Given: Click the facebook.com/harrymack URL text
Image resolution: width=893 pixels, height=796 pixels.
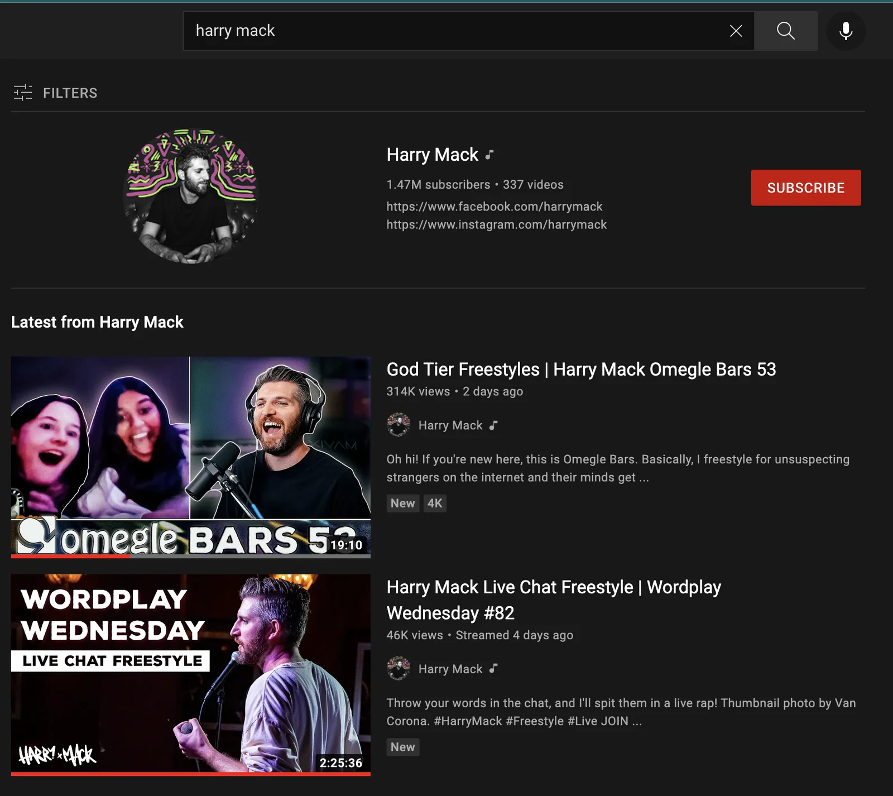Looking at the screenshot, I should (x=494, y=207).
